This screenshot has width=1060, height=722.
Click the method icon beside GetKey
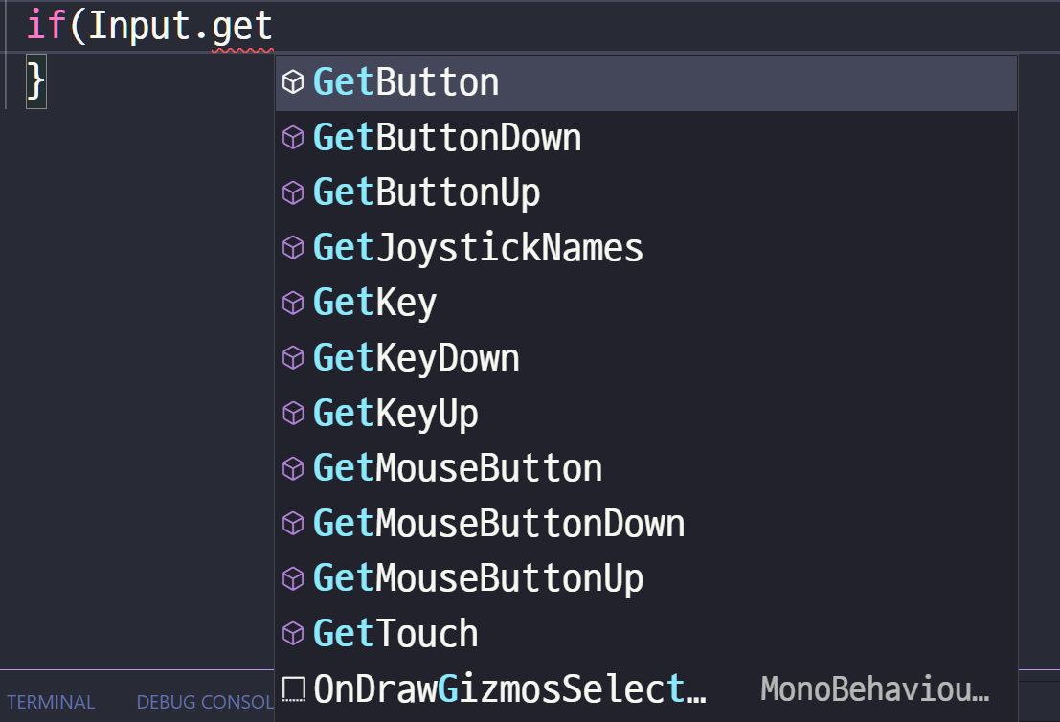(293, 303)
